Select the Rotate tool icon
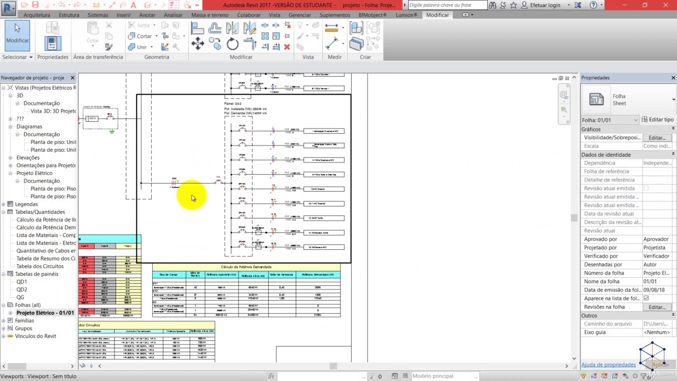Screen dimensions: 677x381 click(x=233, y=44)
